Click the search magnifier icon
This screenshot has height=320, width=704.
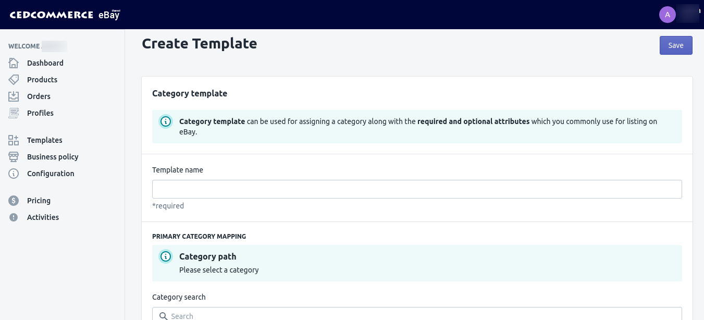pyautogui.click(x=163, y=316)
